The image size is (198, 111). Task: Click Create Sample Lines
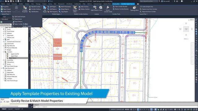click(x=146, y=7)
